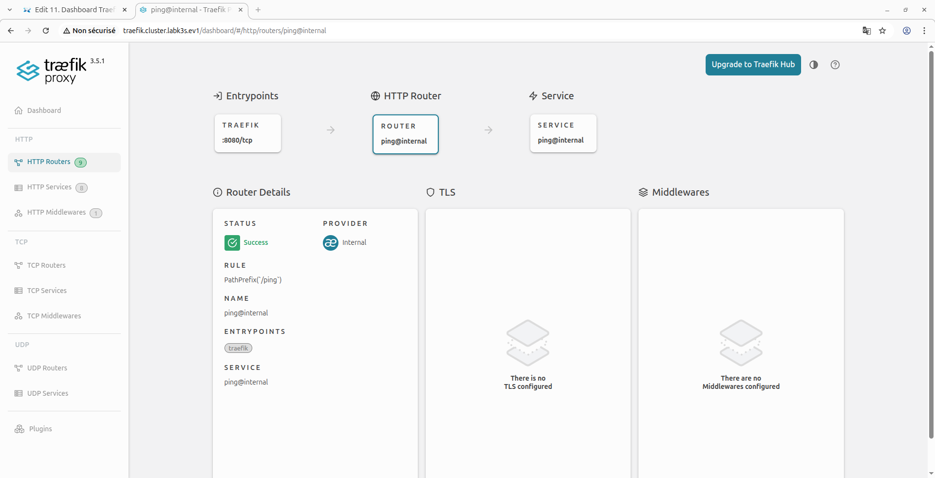Image resolution: width=935 pixels, height=478 pixels.
Task: Switch to the Edit 11. Dashboard Traefik tab
Action: click(x=75, y=10)
